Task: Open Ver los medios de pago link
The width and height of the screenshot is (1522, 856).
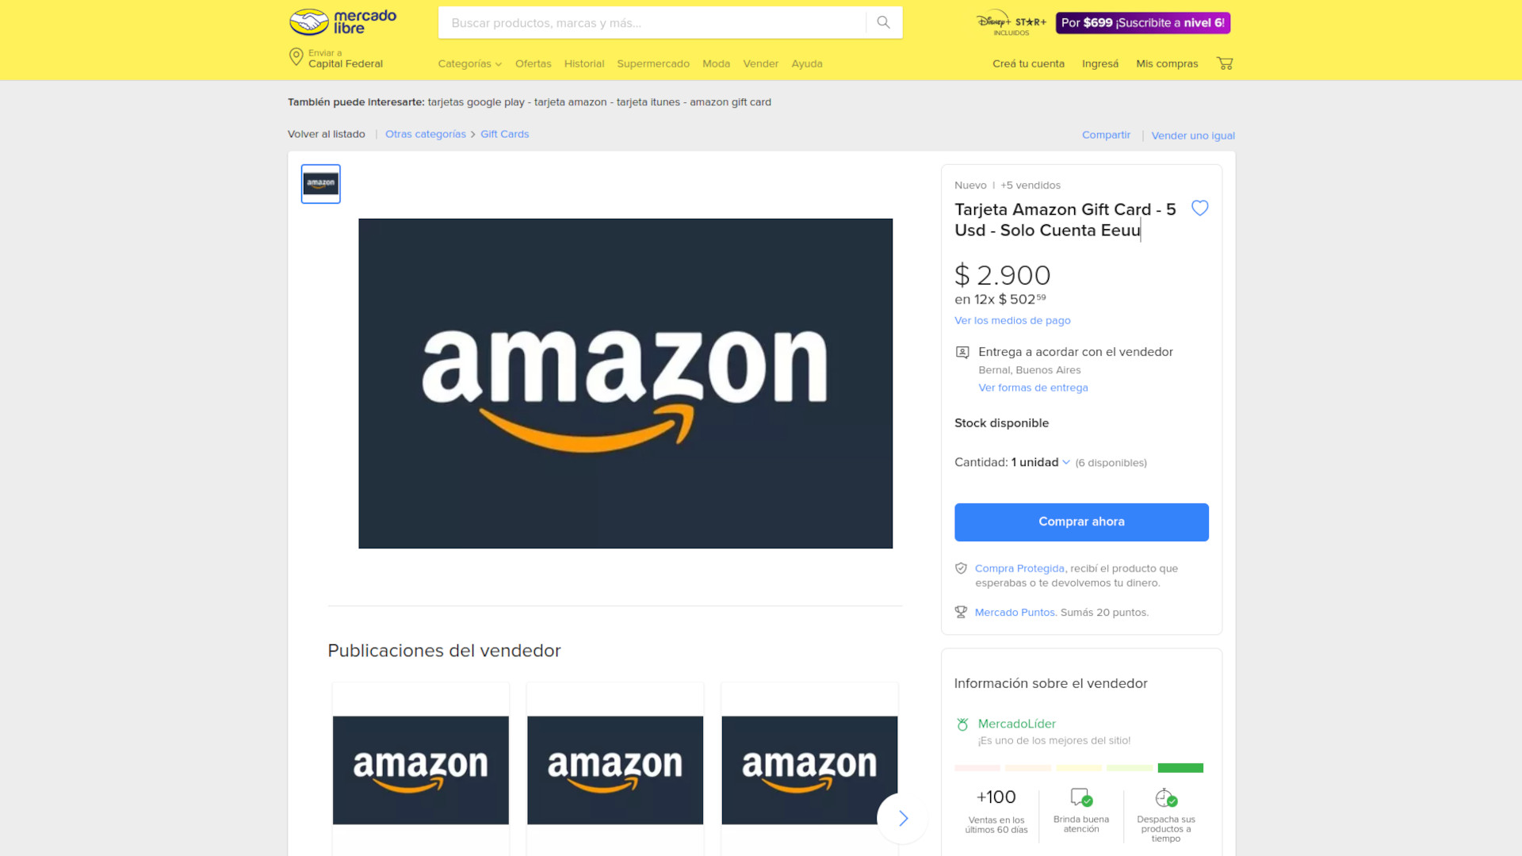Action: pyautogui.click(x=1012, y=320)
